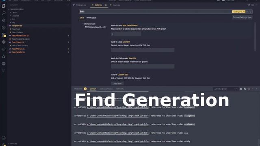The height and width of the screenshot is (146, 260).
Task: Click the Turn on Settings Sync button
Action: click(242, 17)
